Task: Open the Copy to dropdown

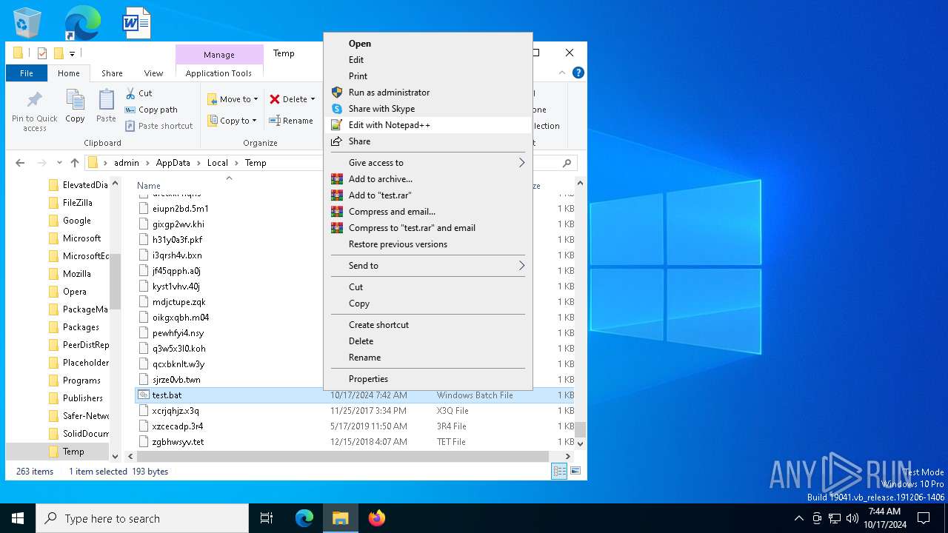Action: point(232,121)
